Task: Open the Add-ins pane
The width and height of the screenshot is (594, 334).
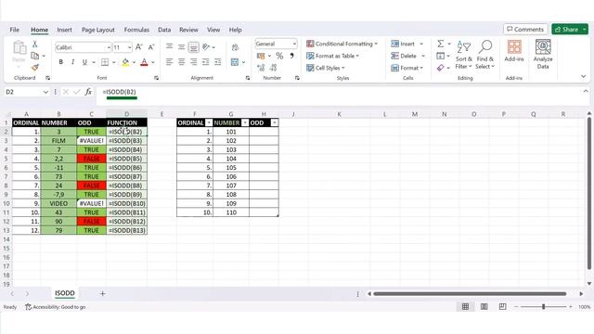Action: pyautogui.click(x=514, y=51)
